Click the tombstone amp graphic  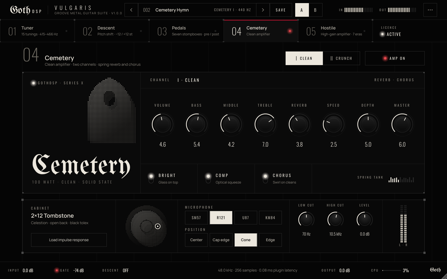click(112, 110)
